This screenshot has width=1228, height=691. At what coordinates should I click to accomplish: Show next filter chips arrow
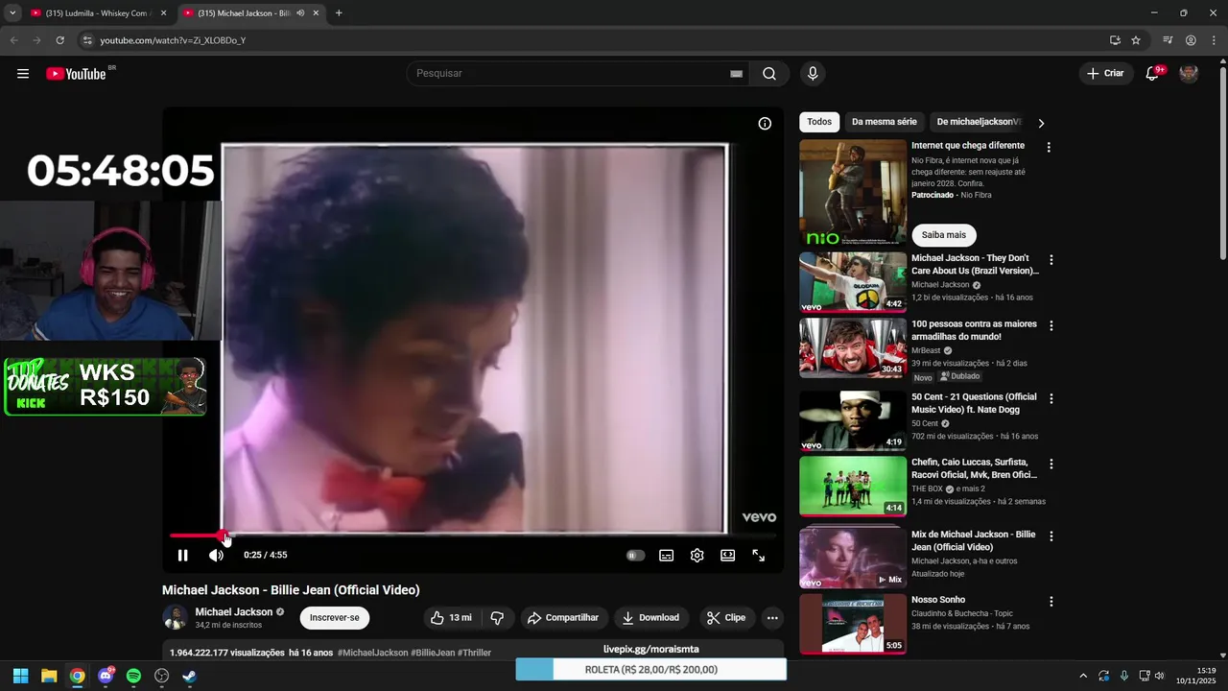coord(1041,123)
